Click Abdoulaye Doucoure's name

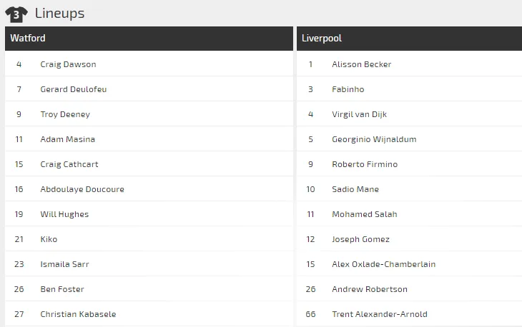coord(82,189)
